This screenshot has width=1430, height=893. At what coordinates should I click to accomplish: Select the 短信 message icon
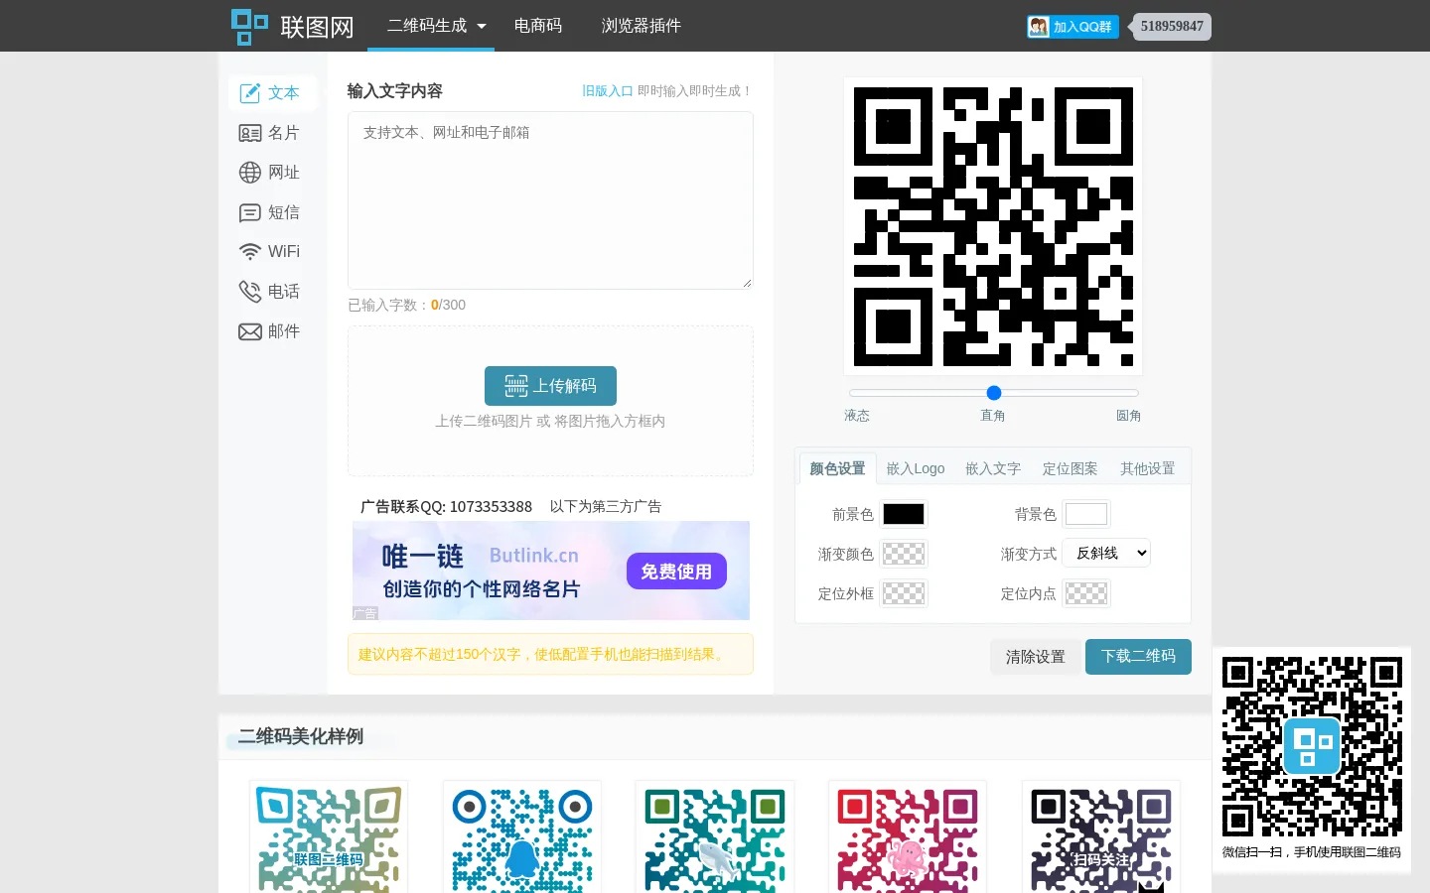250,212
